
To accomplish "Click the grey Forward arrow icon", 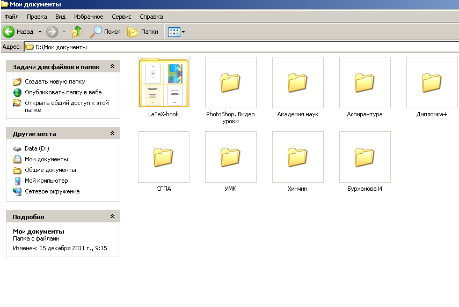I will click(52, 32).
